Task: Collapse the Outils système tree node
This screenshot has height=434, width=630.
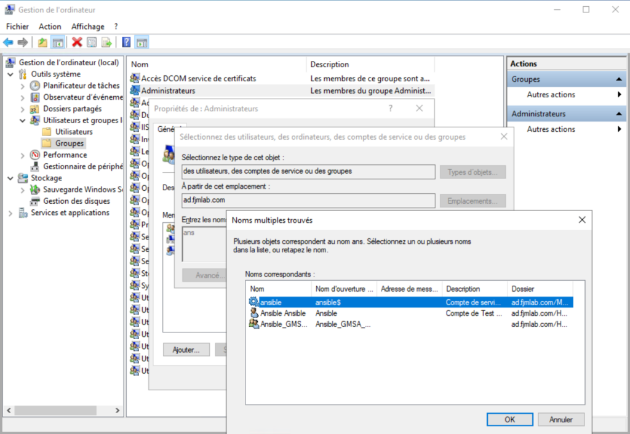Action: click(10, 74)
